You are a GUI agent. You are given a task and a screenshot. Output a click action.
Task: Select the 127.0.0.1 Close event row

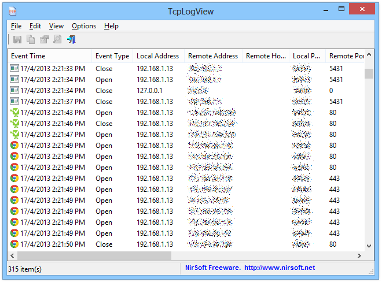click(x=157, y=91)
